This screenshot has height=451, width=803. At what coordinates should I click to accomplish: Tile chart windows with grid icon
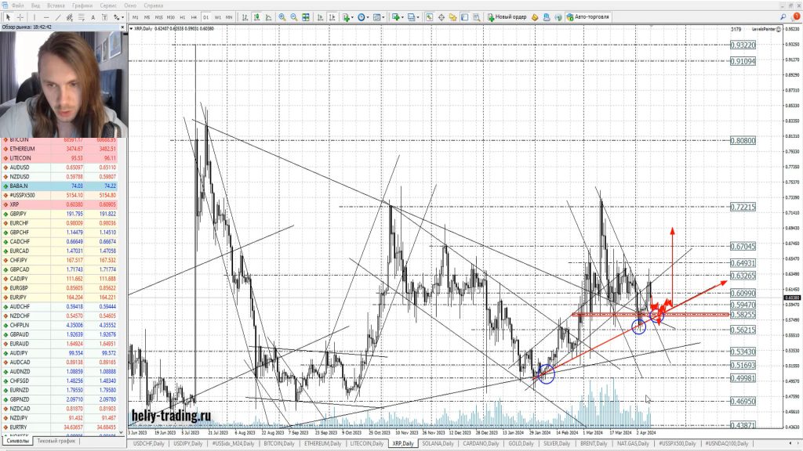304,16
